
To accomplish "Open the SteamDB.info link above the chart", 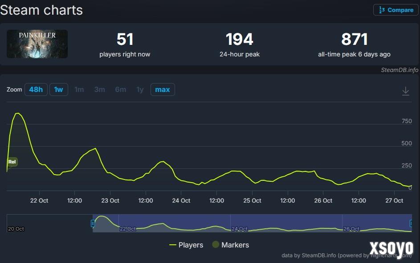I will pos(400,70).
